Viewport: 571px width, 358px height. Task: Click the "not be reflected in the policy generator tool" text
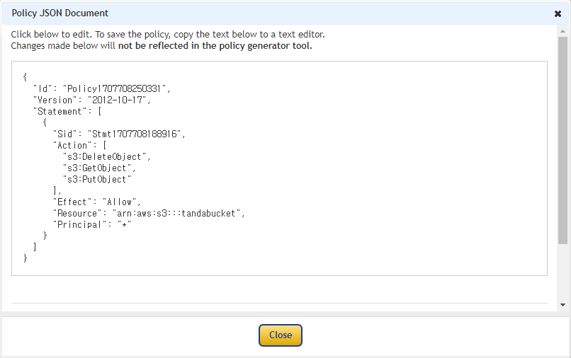[x=215, y=46]
